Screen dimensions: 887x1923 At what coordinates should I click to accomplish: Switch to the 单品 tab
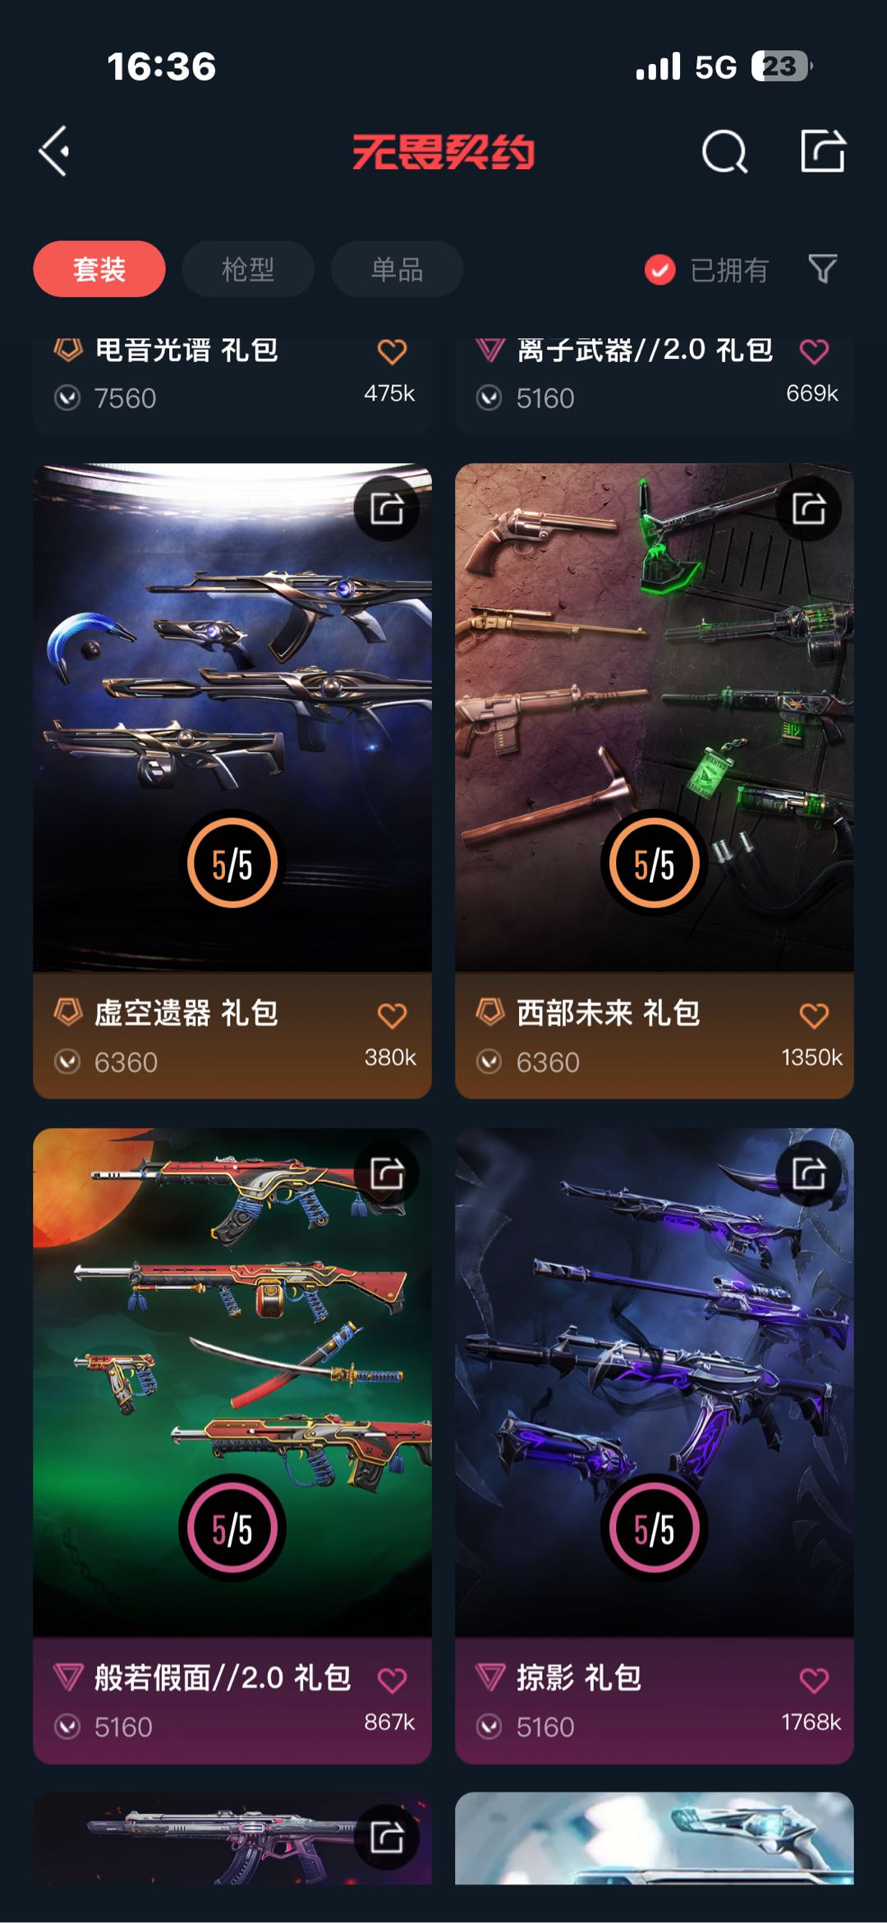point(397,268)
